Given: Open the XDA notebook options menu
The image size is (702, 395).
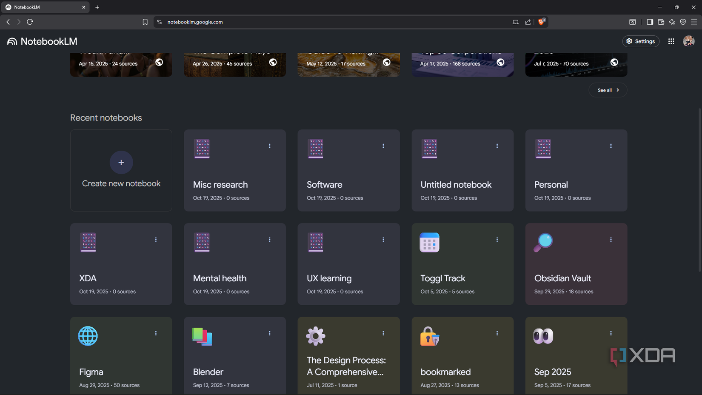Looking at the screenshot, I should coord(156,240).
